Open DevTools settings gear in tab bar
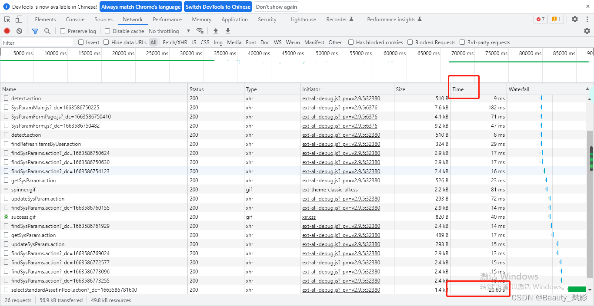This screenshot has width=594, height=306. (x=575, y=20)
